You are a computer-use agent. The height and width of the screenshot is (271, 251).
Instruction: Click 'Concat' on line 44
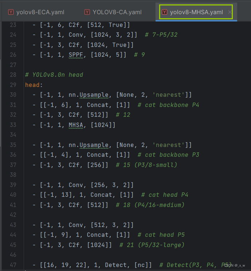98,235
